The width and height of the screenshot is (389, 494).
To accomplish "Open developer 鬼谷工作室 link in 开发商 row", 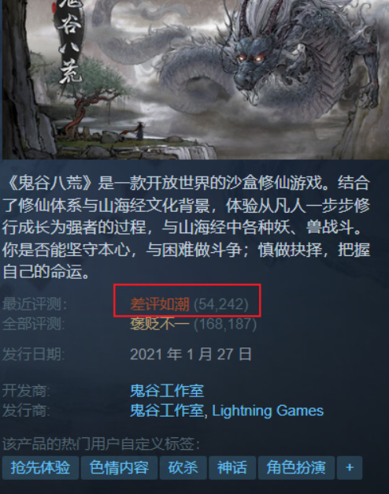I will pos(167,391).
